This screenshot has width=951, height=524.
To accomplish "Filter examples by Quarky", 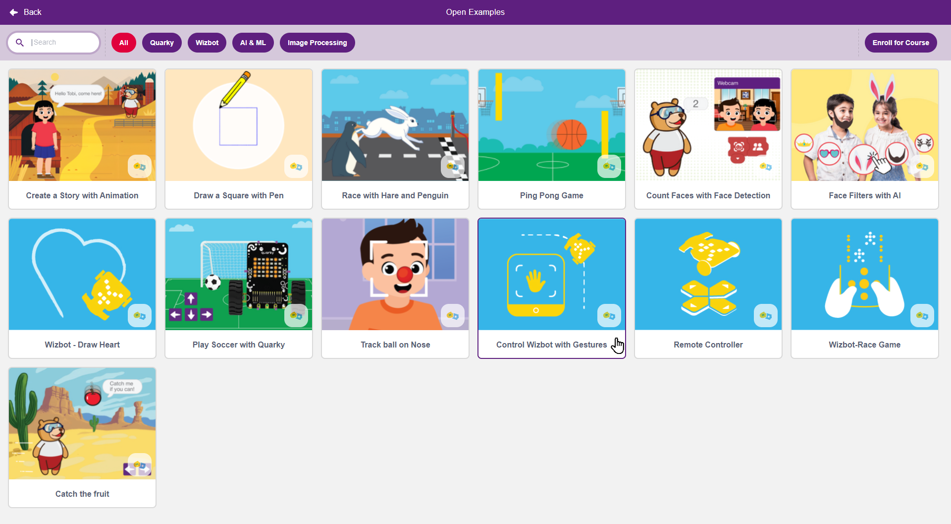I will pyautogui.click(x=162, y=43).
